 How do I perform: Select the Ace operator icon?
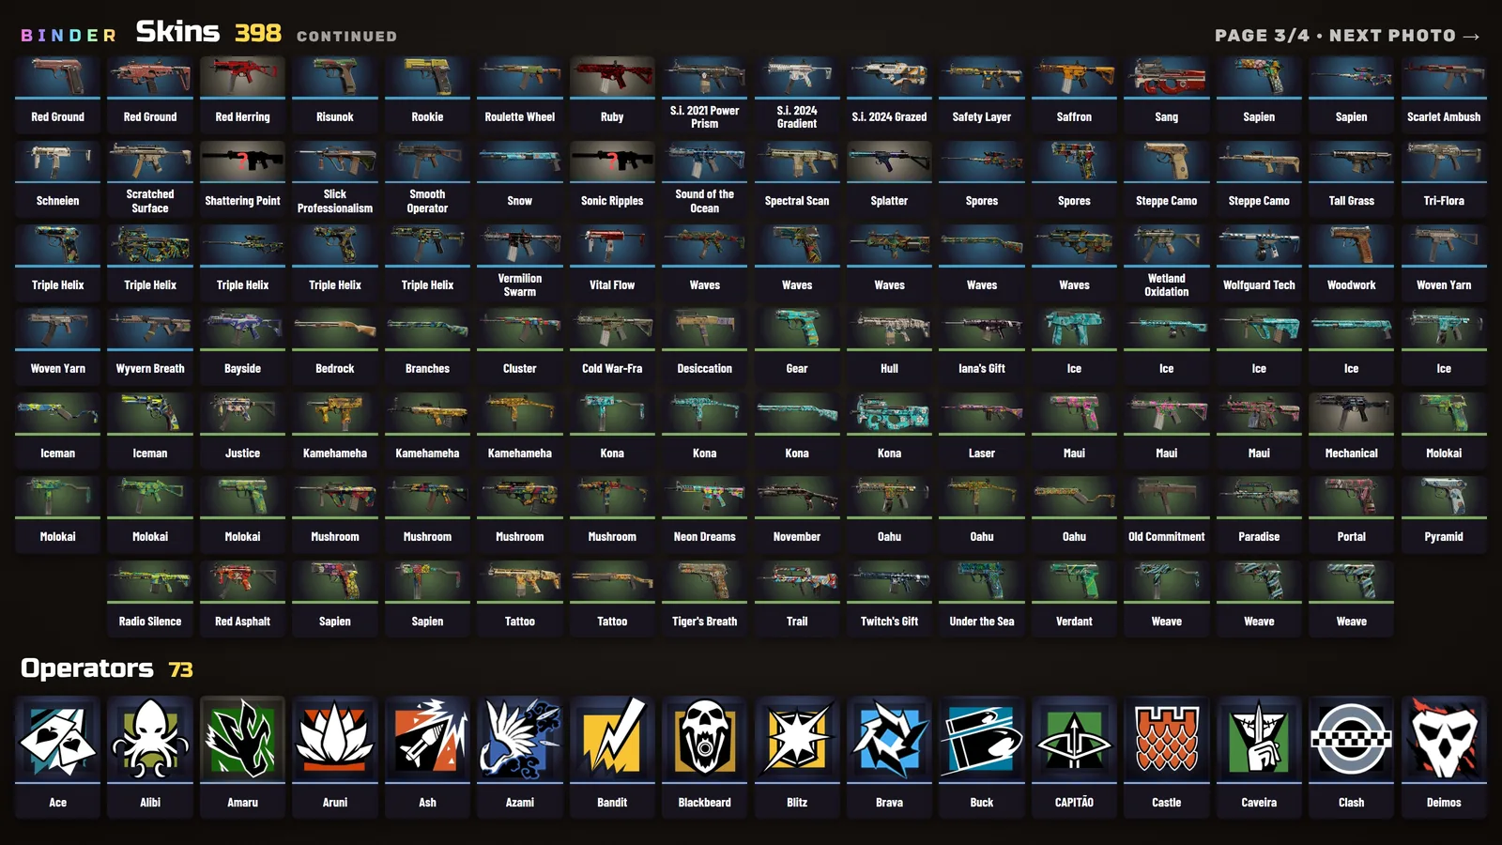[57, 739]
